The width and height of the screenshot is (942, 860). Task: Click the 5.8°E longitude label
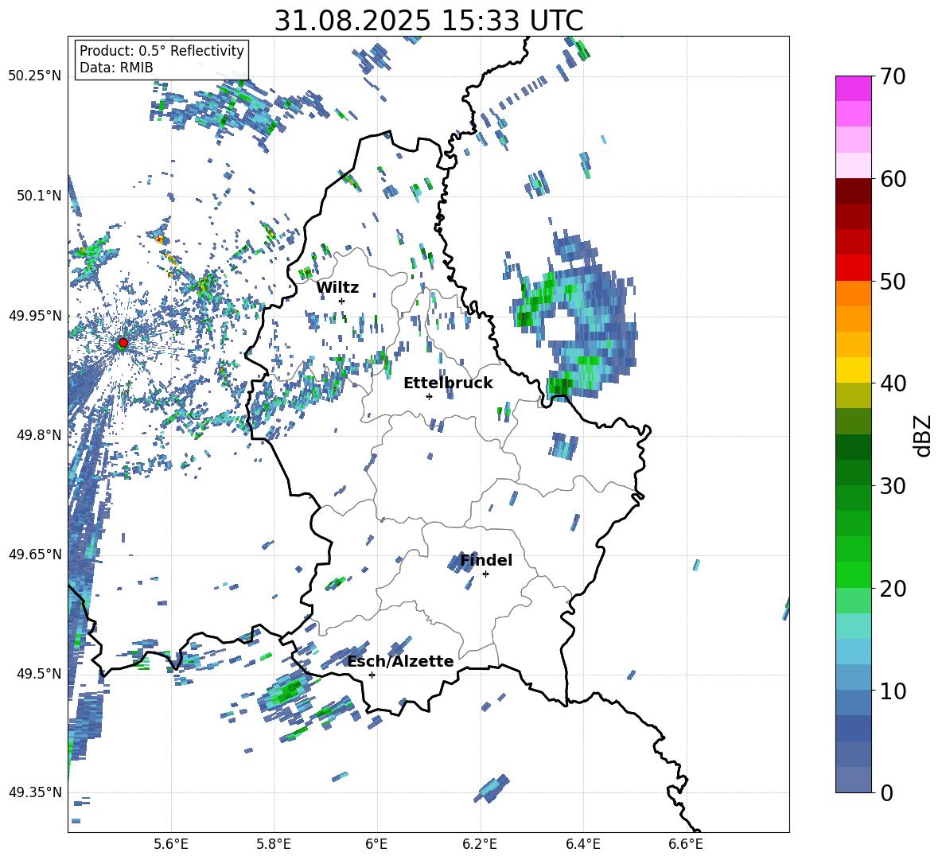274,844
